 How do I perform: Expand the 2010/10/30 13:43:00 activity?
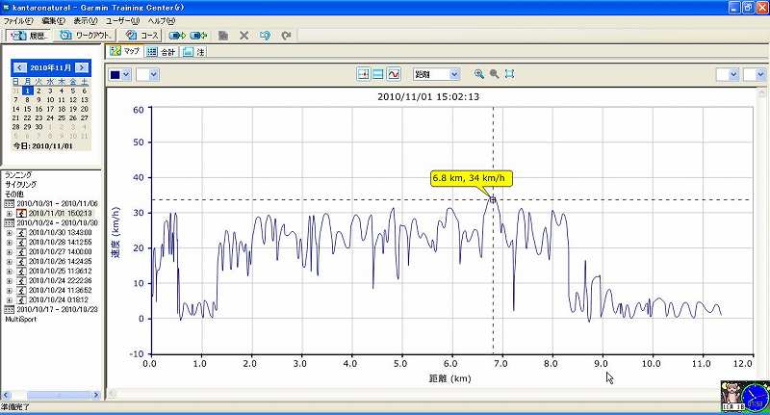coord(9,233)
